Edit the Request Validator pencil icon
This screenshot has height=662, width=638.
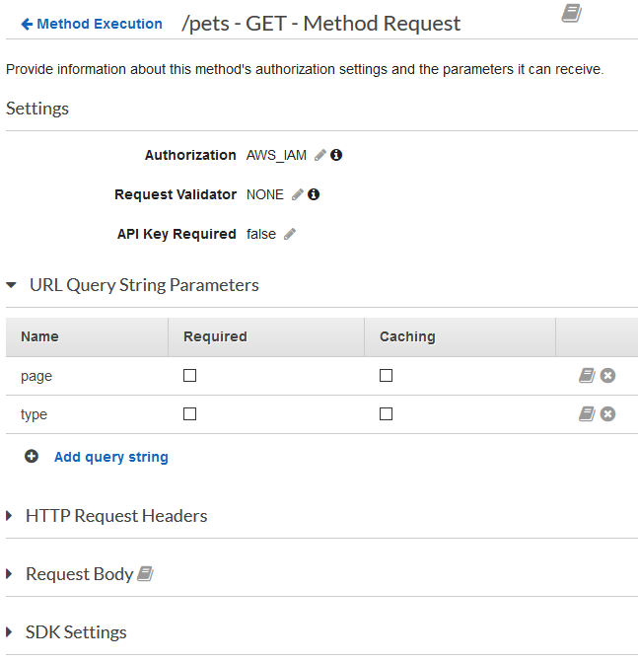(297, 194)
